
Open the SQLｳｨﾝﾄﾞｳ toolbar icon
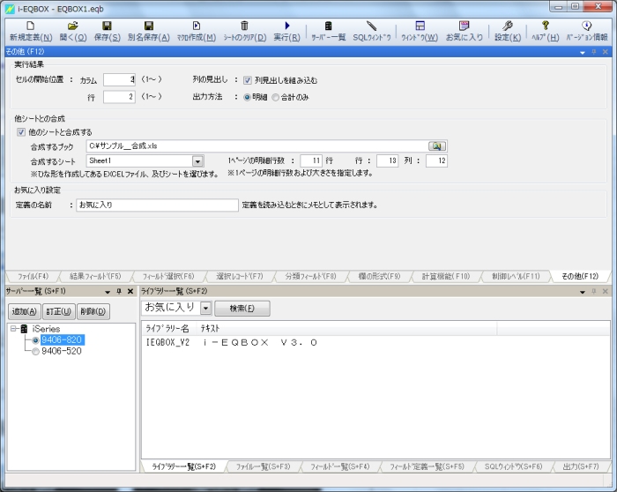coord(371,26)
